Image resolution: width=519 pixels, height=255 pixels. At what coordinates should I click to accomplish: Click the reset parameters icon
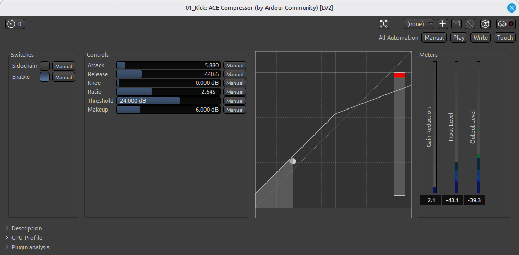[485, 24]
